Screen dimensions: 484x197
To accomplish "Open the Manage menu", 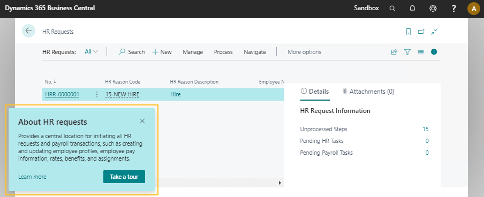I will click(193, 52).
